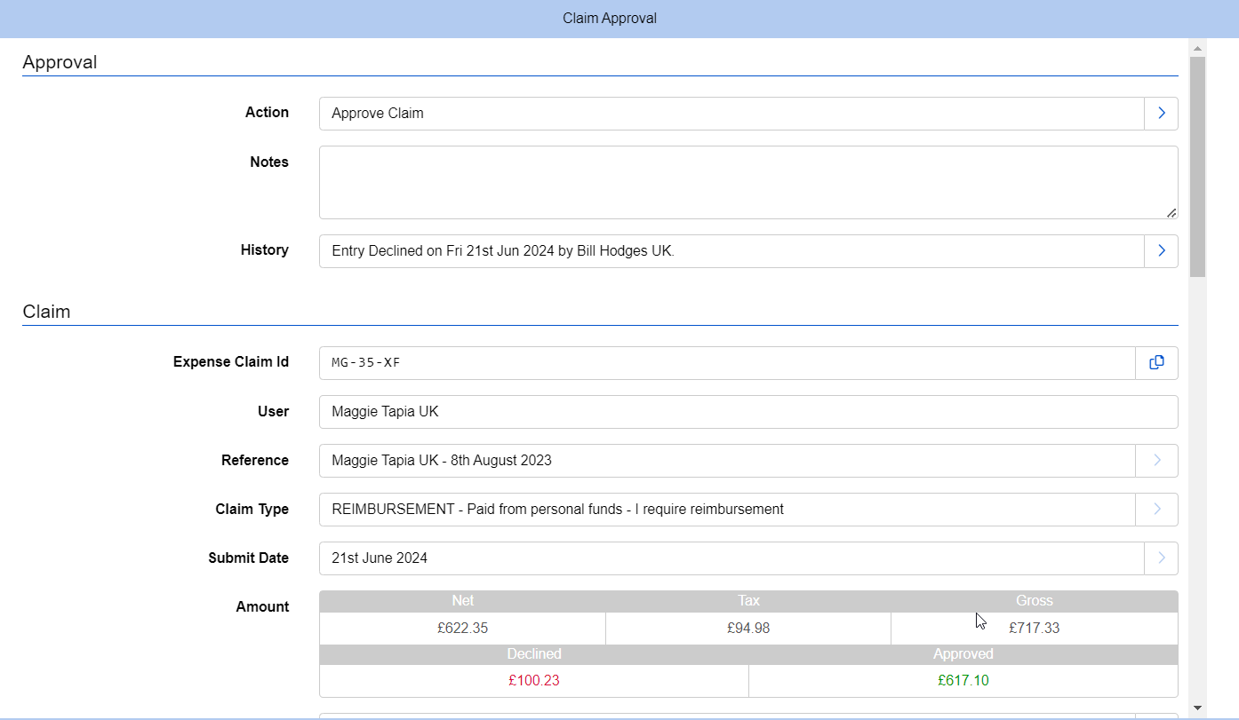1239x720 pixels.
Task: Select the Approved amount £617.10
Action: pyautogui.click(x=963, y=681)
